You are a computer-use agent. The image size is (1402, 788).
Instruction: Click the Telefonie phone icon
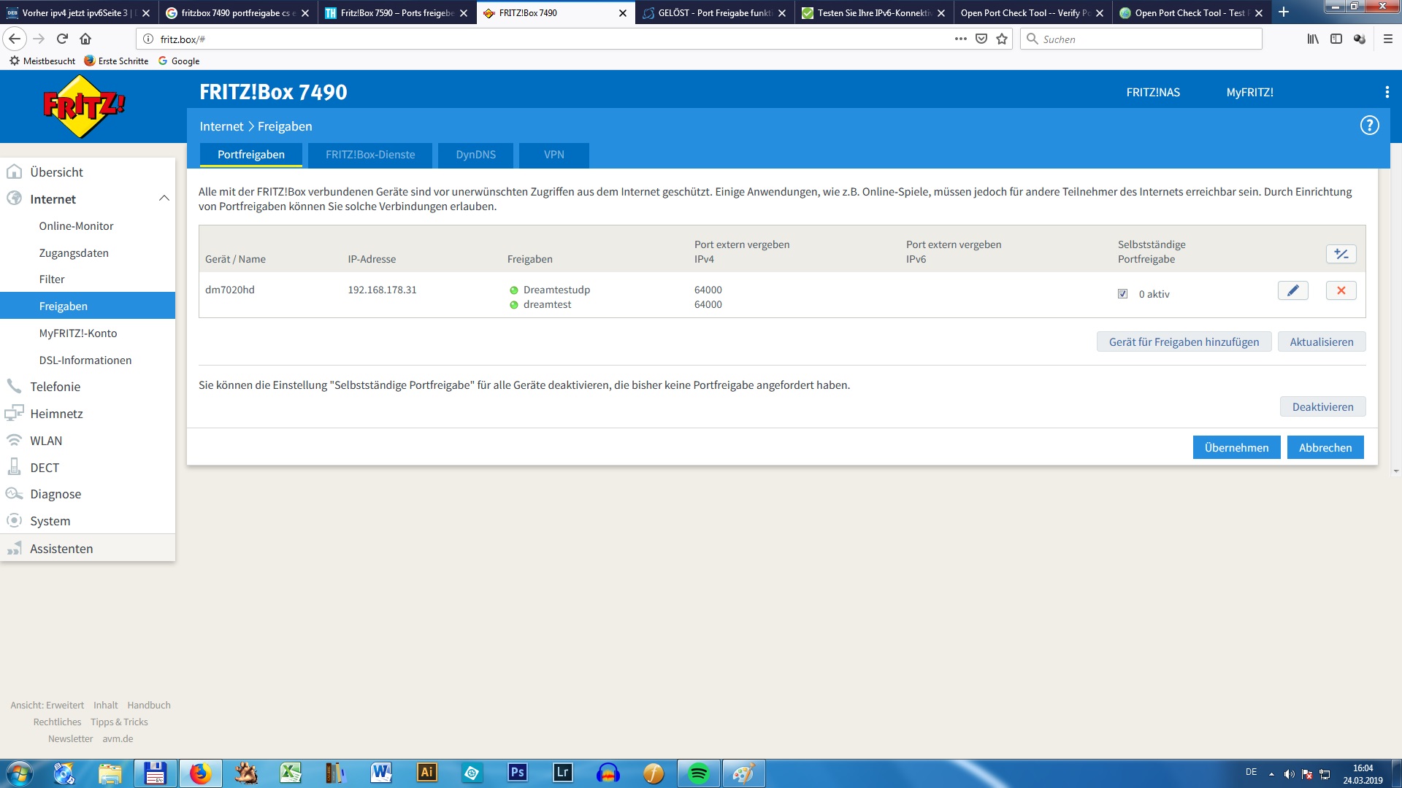(x=14, y=386)
